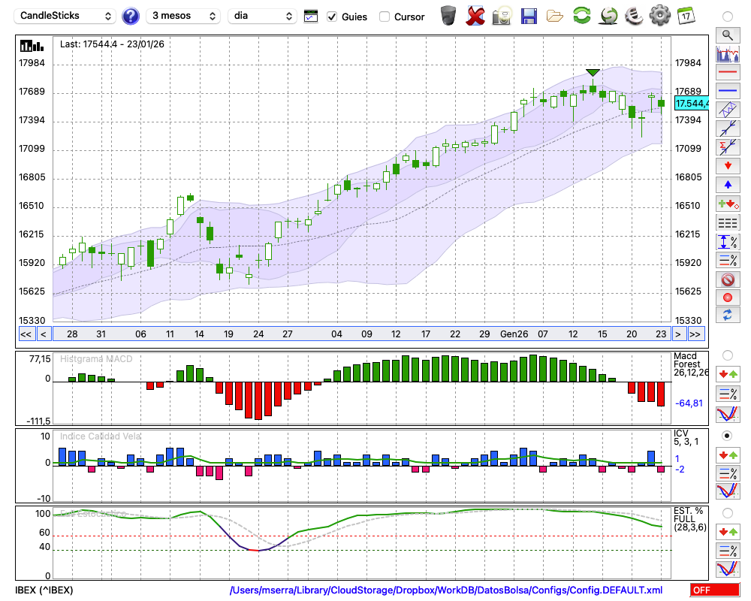Click the red prohibited sign icon
This screenshot has width=751, height=601.
point(728,279)
